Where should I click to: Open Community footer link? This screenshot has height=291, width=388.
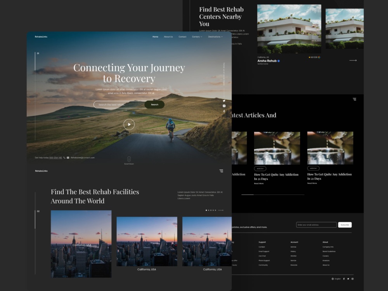(x=263, y=265)
